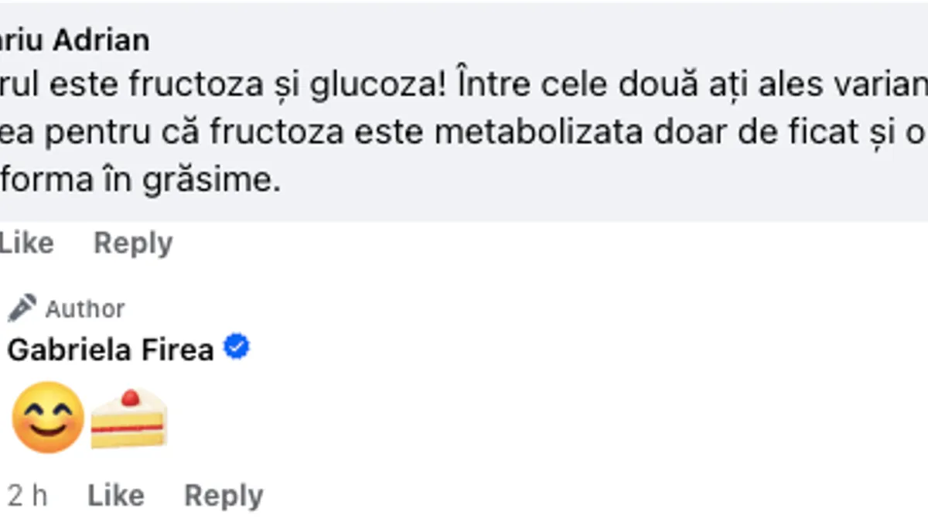Click the "2 h" comment timestamp
Image resolution: width=928 pixels, height=522 pixels.
pos(27,495)
